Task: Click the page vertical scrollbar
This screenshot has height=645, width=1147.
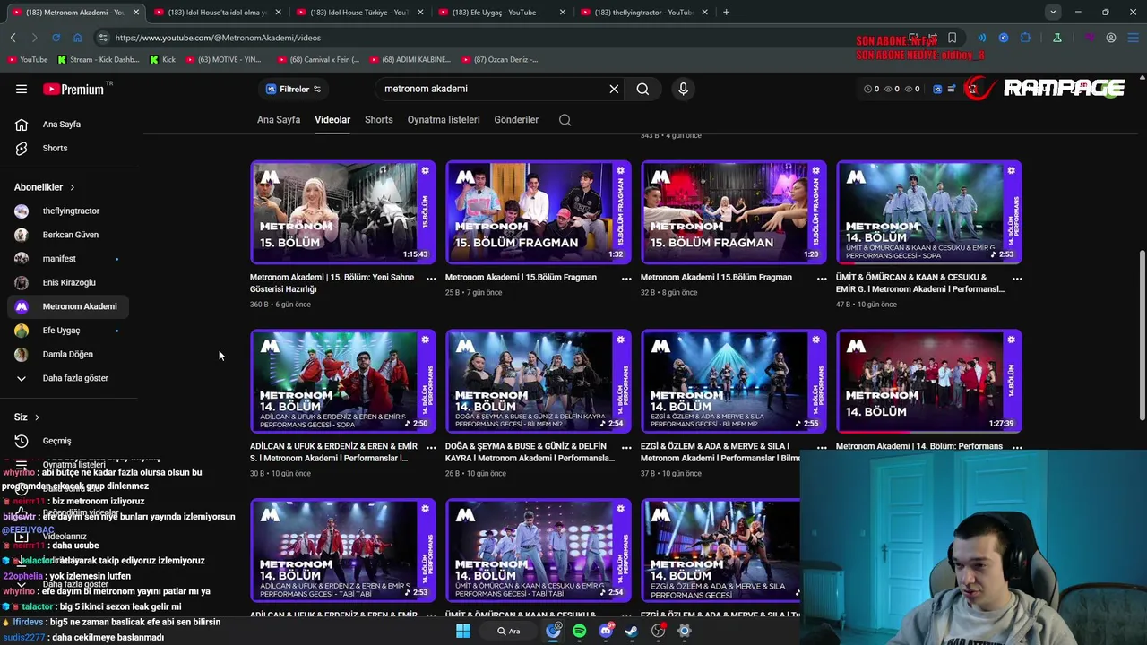Action: pos(1142,336)
